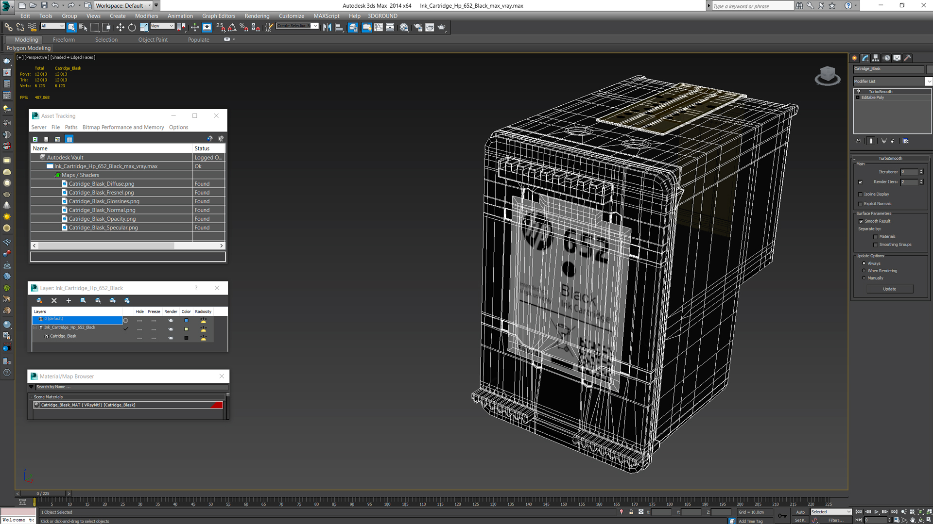Screen dimensions: 933x524
Task: Collapse Ink_Cartridge_Hp_652_Black layer tree
Action: coord(35,327)
